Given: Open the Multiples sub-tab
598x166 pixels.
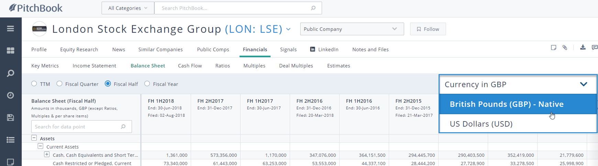Looking at the screenshot, I should (x=254, y=65).
